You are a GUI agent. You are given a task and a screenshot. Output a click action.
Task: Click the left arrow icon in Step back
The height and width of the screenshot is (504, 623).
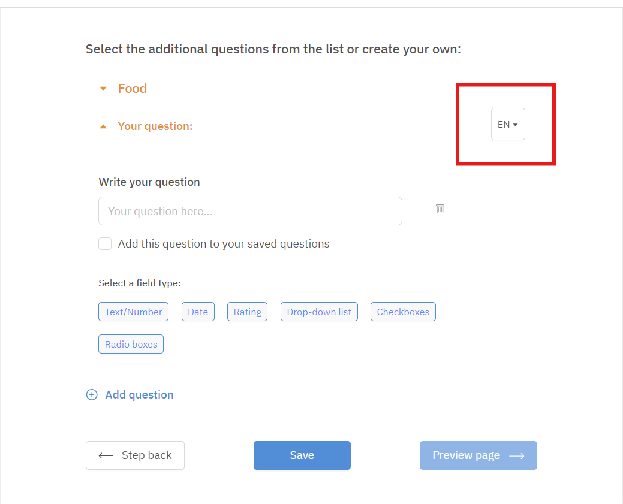106,455
